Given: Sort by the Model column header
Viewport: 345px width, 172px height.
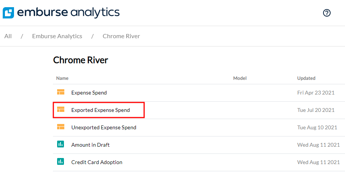Looking at the screenshot, I should [240, 78].
